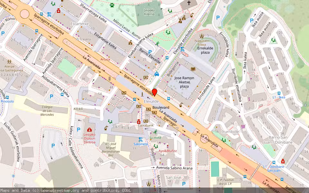Click the Caixabank label
309x193 pixels.
click(145, 125)
